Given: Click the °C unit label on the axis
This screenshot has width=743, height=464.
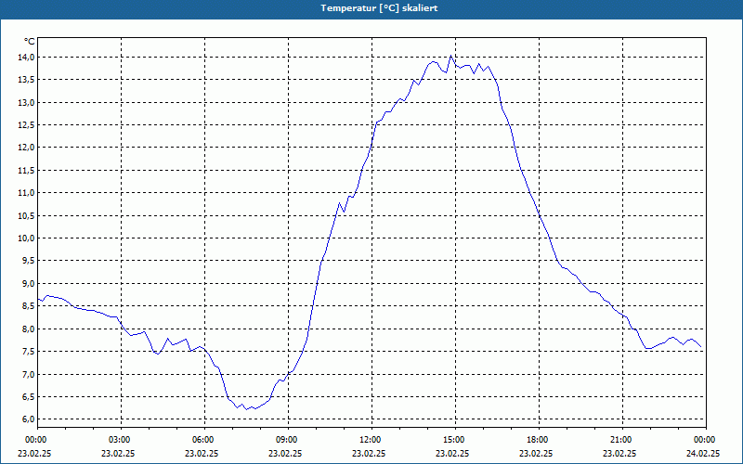Looking at the screenshot, I should 30,42.
